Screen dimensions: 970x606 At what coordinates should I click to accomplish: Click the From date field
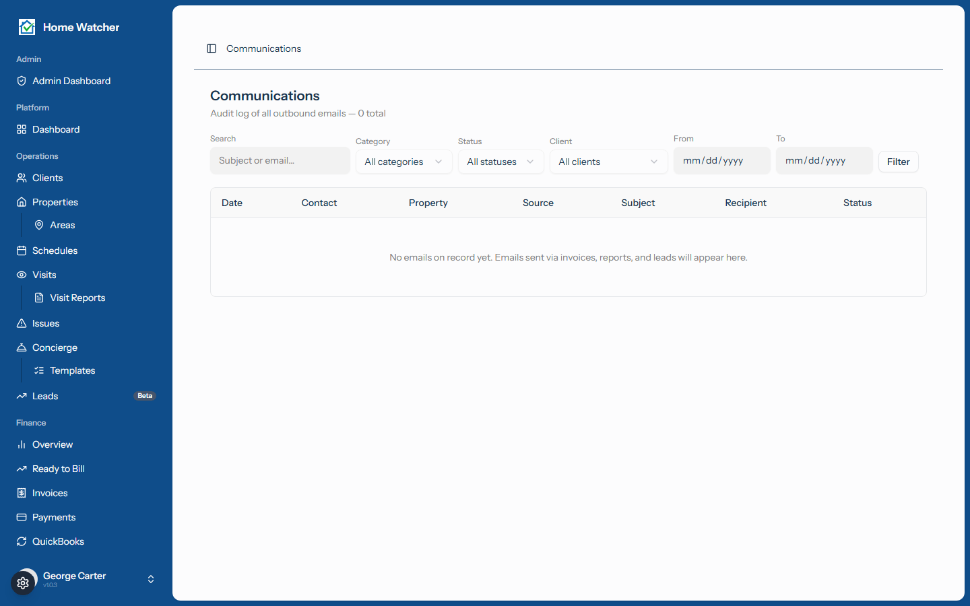[722, 160]
